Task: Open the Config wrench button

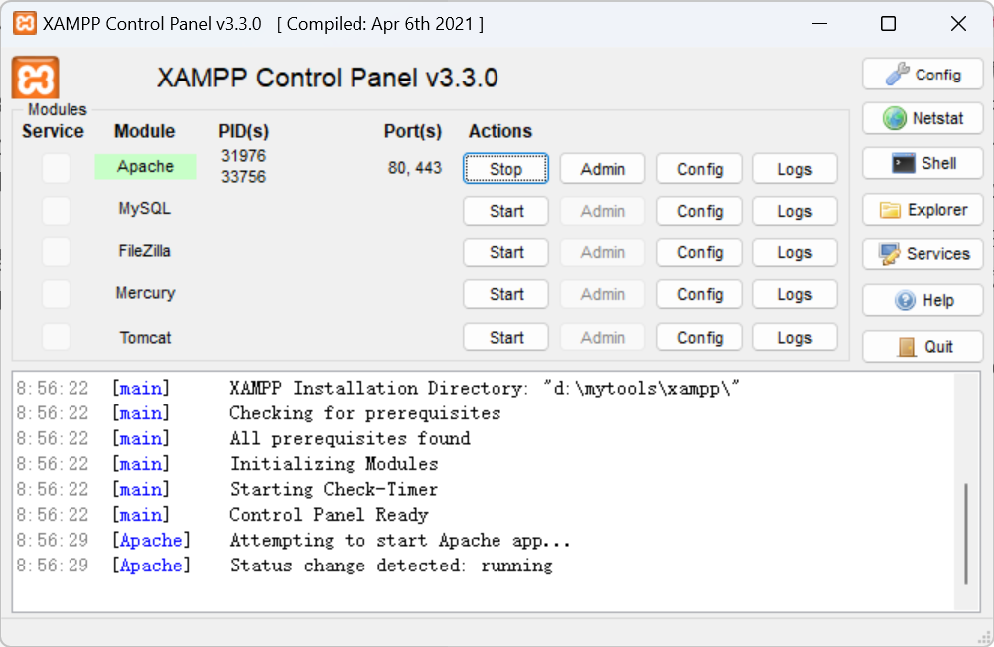Action: tap(923, 75)
